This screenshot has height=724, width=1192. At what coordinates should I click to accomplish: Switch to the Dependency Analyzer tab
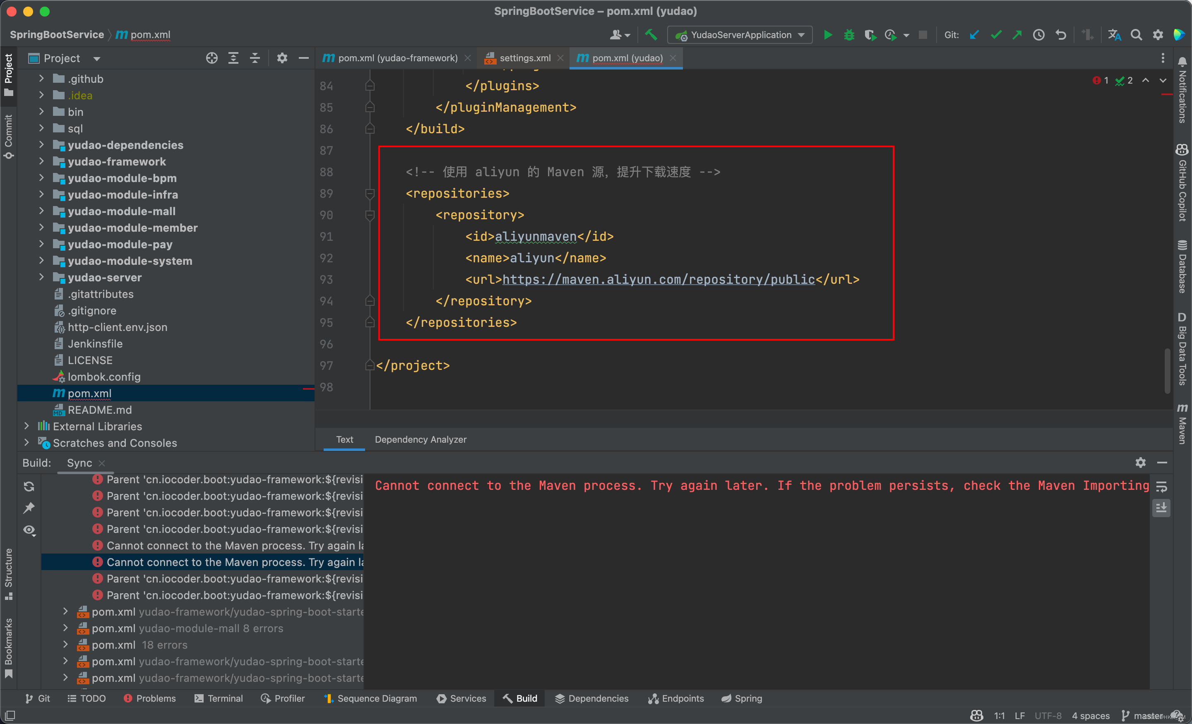tap(420, 440)
